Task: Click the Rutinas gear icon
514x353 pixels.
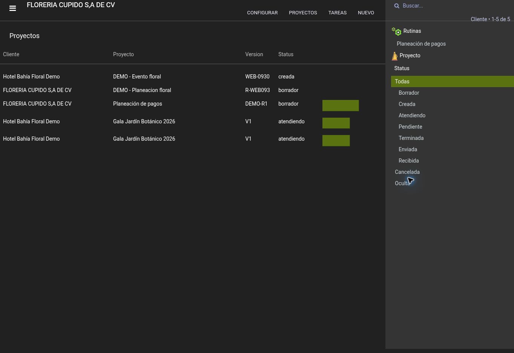Action: [x=396, y=31]
